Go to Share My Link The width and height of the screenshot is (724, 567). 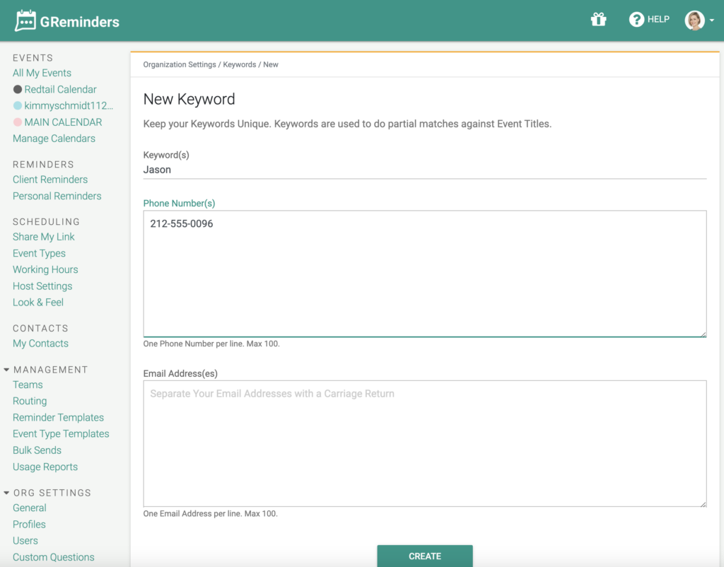(x=44, y=237)
